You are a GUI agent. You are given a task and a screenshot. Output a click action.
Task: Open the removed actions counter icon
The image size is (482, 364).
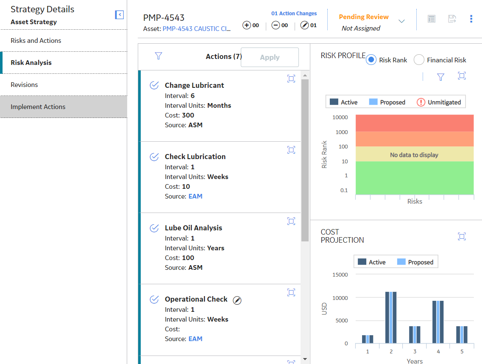[x=276, y=25]
